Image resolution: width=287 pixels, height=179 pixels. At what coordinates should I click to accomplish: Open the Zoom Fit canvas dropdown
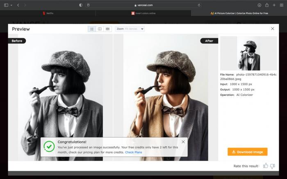pyautogui.click(x=130, y=29)
